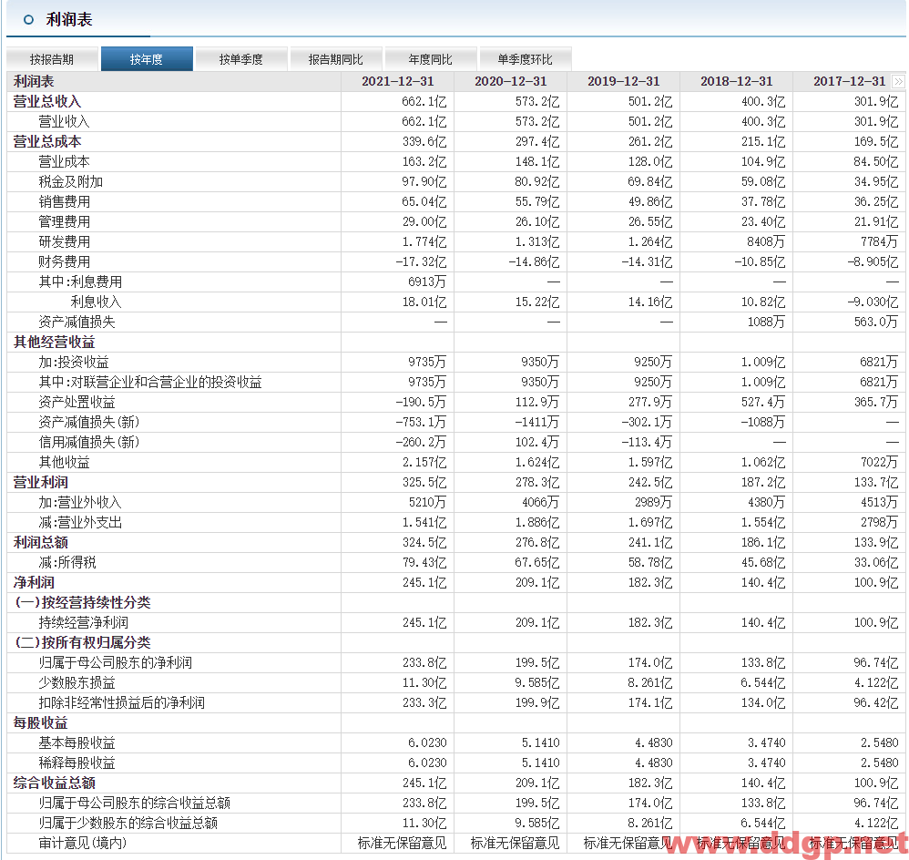Click the 2020 标准无保留意见 audit cell
Viewport: 909px width, 860px height.
(515, 844)
